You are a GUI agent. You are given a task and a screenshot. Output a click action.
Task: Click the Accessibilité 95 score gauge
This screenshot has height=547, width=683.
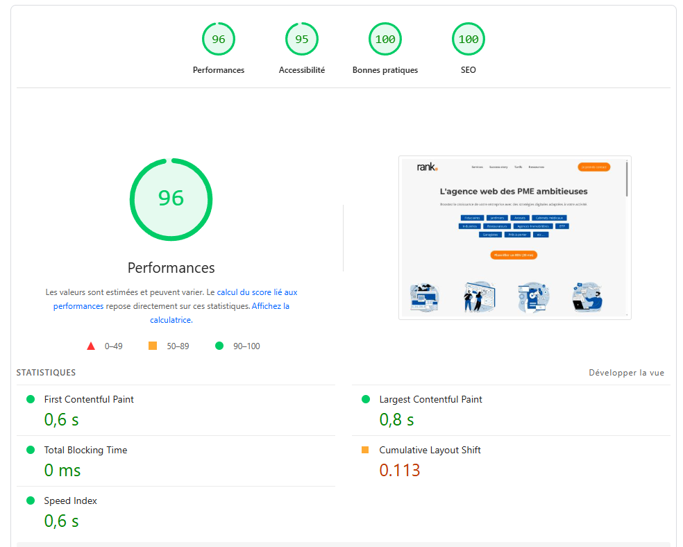301,39
